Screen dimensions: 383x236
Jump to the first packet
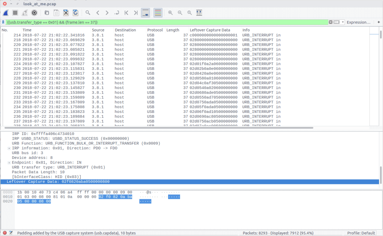coord(126,13)
